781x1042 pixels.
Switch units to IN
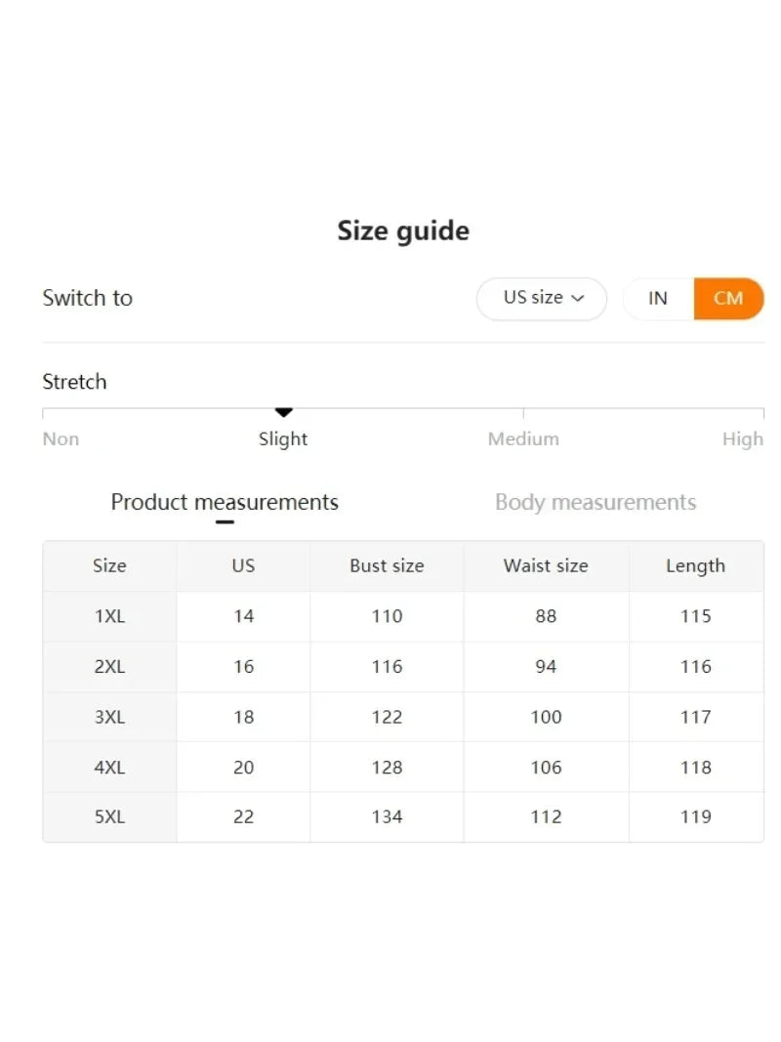(658, 298)
